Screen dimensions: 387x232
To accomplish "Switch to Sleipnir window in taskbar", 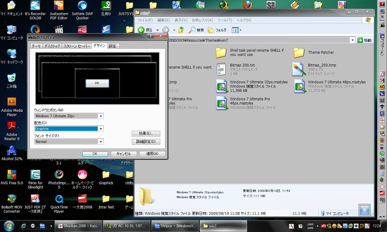I will (175, 226).
